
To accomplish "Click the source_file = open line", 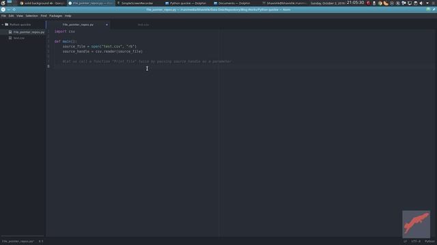I will tap(100, 46).
